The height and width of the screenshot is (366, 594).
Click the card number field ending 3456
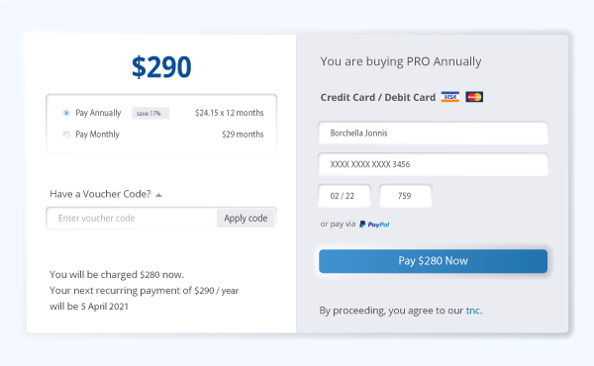click(x=433, y=164)
